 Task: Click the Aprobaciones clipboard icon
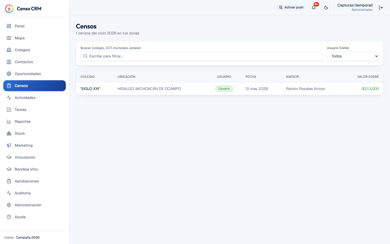9,181
